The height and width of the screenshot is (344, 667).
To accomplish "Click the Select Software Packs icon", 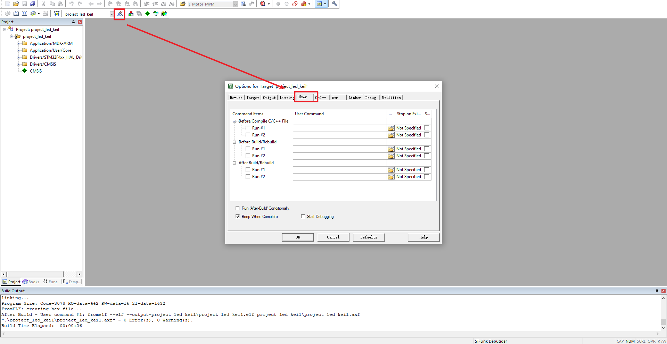I will (x=156, y=14).
